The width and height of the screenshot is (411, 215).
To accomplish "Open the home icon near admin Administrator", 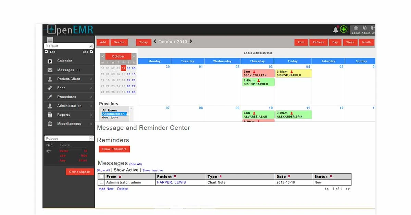I will tap(356, 29).
